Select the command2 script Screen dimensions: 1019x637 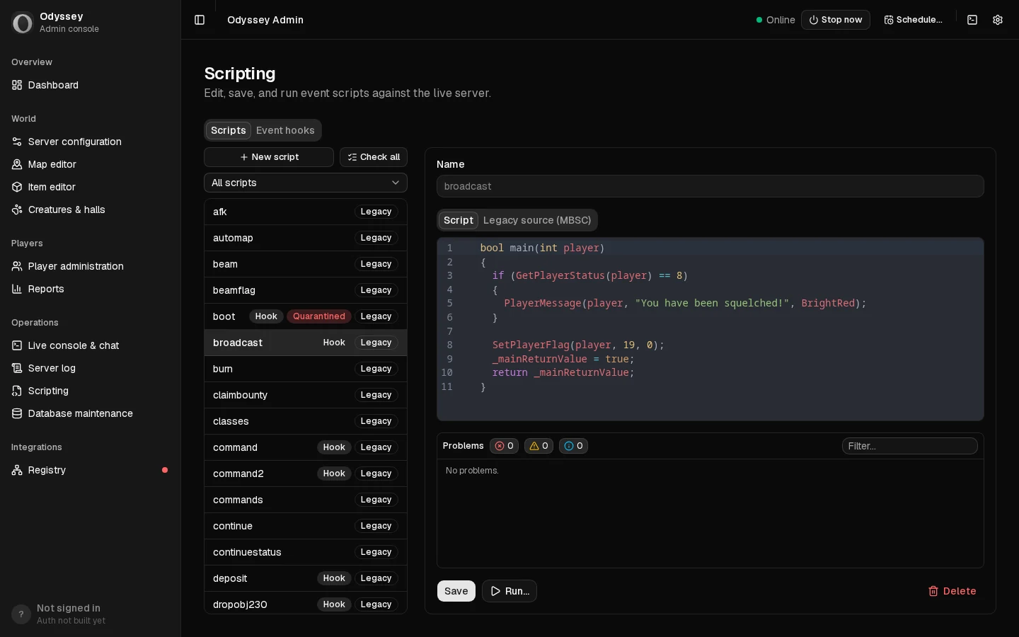(306, 474)
